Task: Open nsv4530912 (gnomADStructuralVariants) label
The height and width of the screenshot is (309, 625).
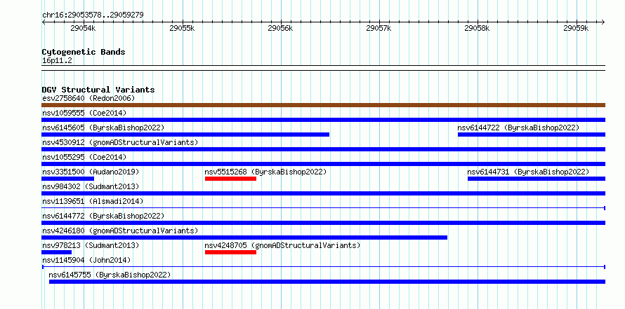Action: pos(120,142)
